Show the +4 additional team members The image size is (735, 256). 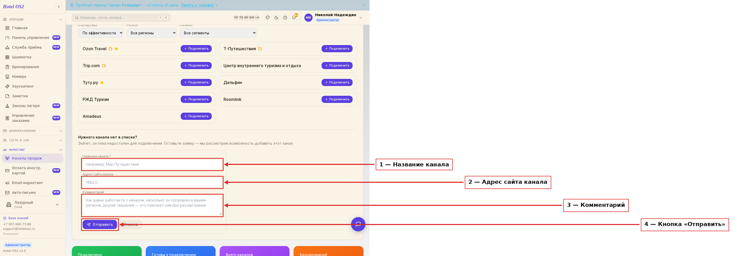257,18
